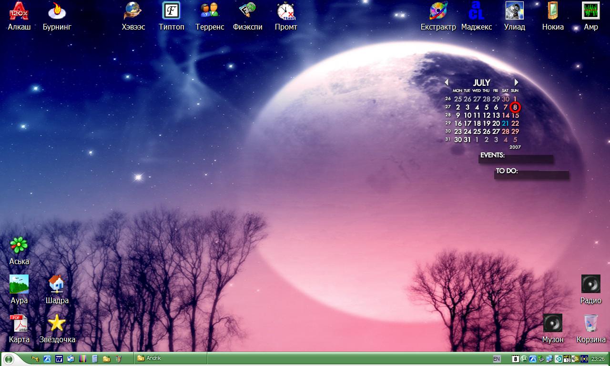
Task: Select the Типтоп font icon
Action: pos(172,16)
